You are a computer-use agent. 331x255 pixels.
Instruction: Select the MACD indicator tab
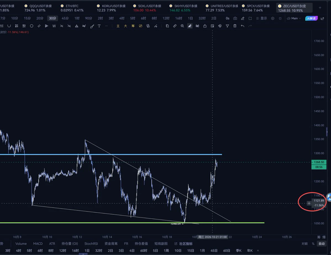pos(38,244)
